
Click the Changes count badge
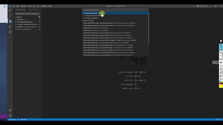(x=39, y=17)
